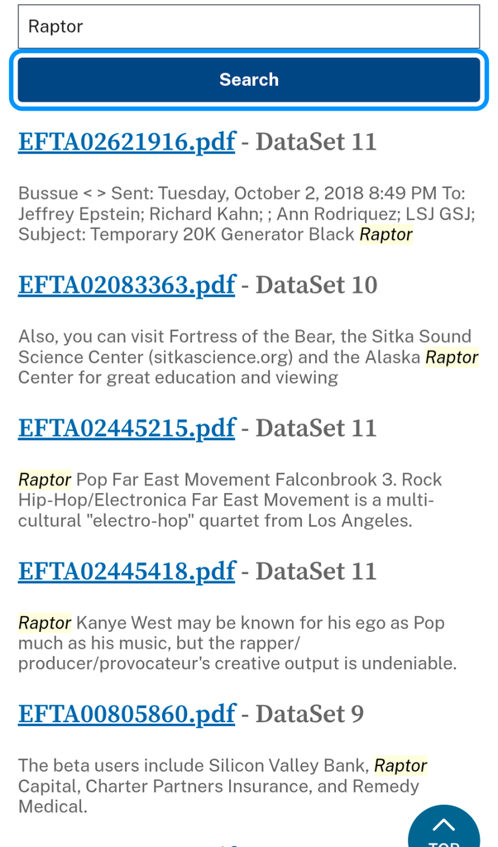Open the EFTA02445215.pdf result link

click(x=127, y=428)
